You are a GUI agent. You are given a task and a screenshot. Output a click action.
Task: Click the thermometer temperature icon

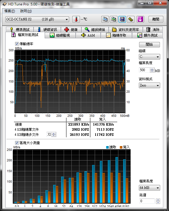[76, 19]
